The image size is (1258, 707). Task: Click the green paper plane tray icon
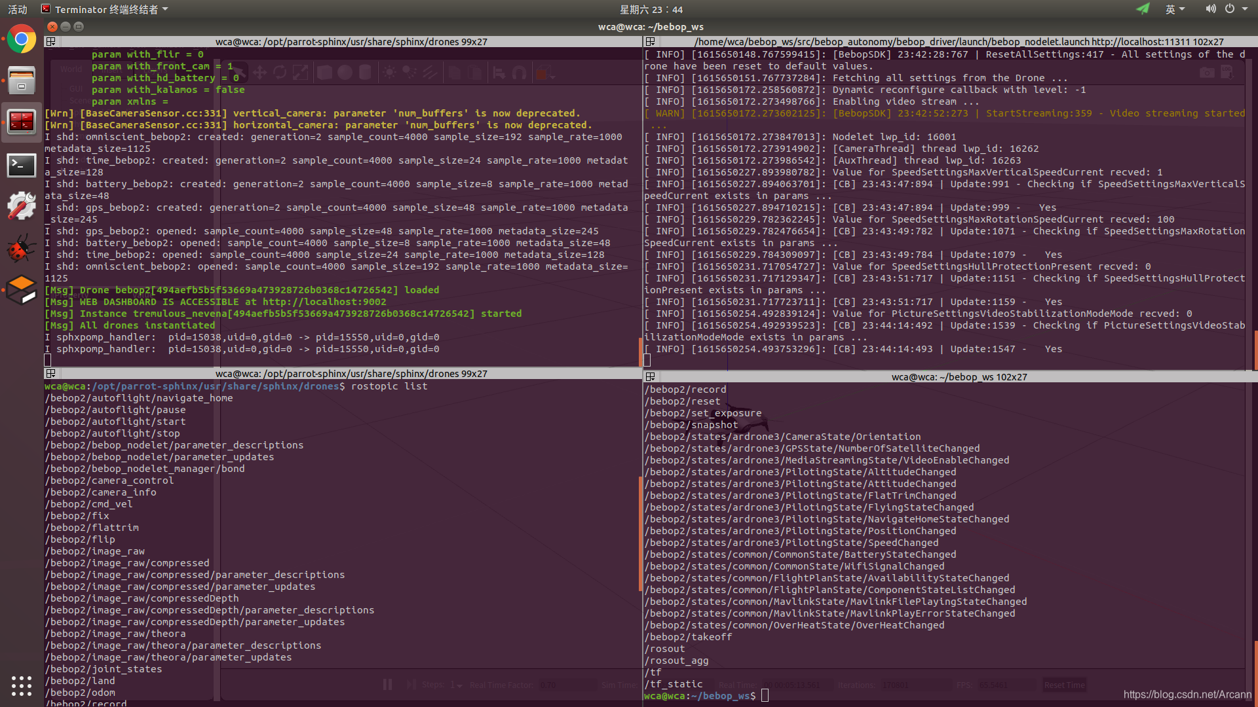[1143, 9]
